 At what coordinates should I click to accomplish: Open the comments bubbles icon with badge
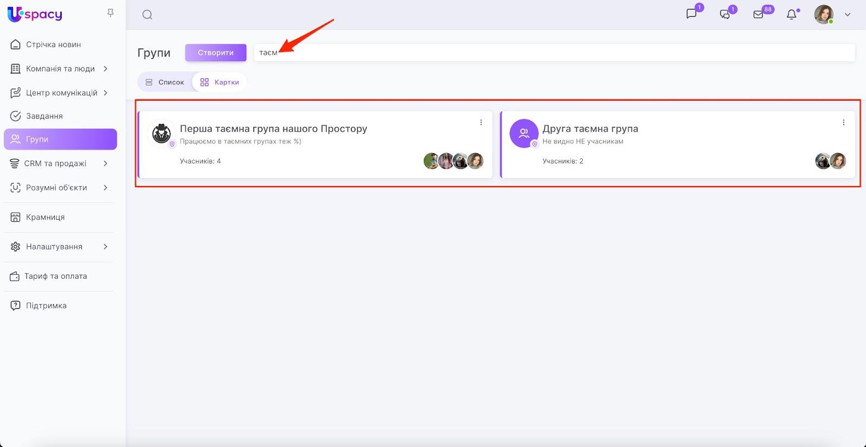(x=725, y=14)
